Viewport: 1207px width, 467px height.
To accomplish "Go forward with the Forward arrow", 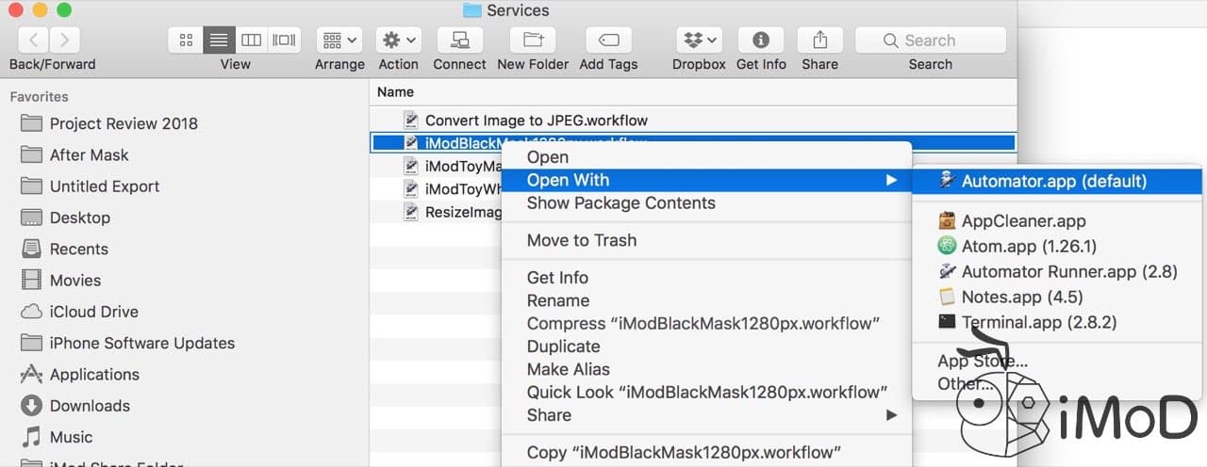I will (x=64, y=40).
